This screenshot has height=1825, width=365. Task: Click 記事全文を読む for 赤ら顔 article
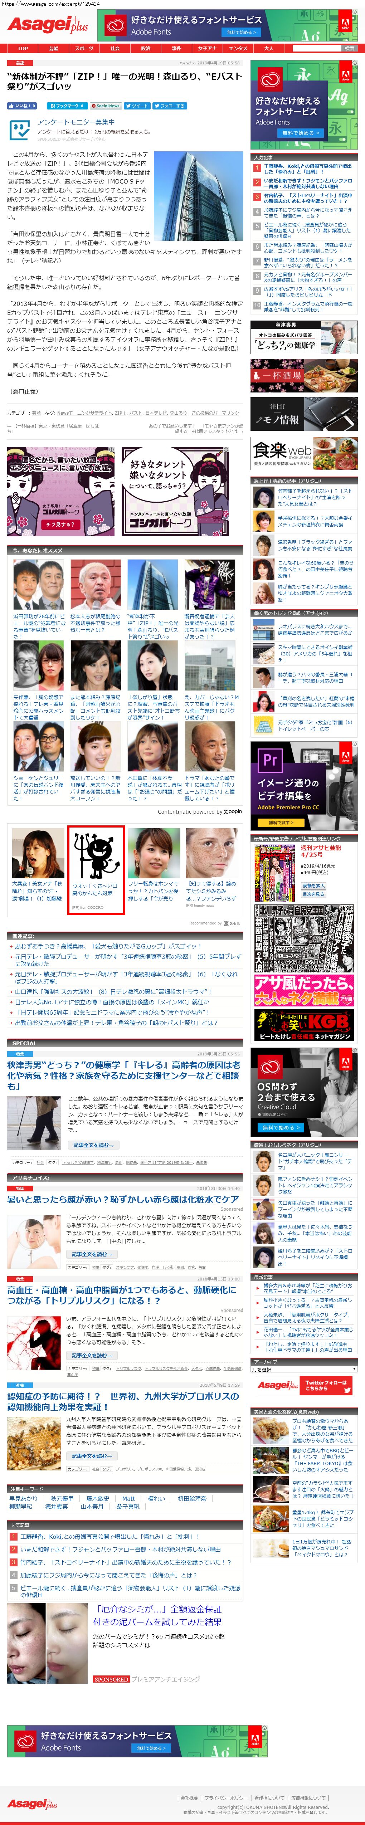point(92,1254)
